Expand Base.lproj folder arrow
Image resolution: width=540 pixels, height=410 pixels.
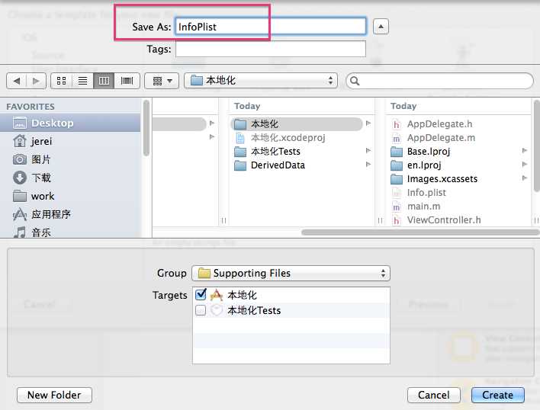(525, 151)
